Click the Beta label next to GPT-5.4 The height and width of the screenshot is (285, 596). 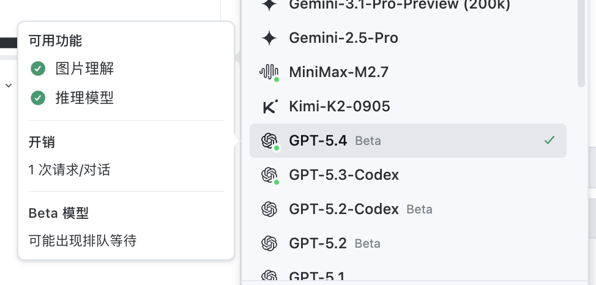coord(368,141)
